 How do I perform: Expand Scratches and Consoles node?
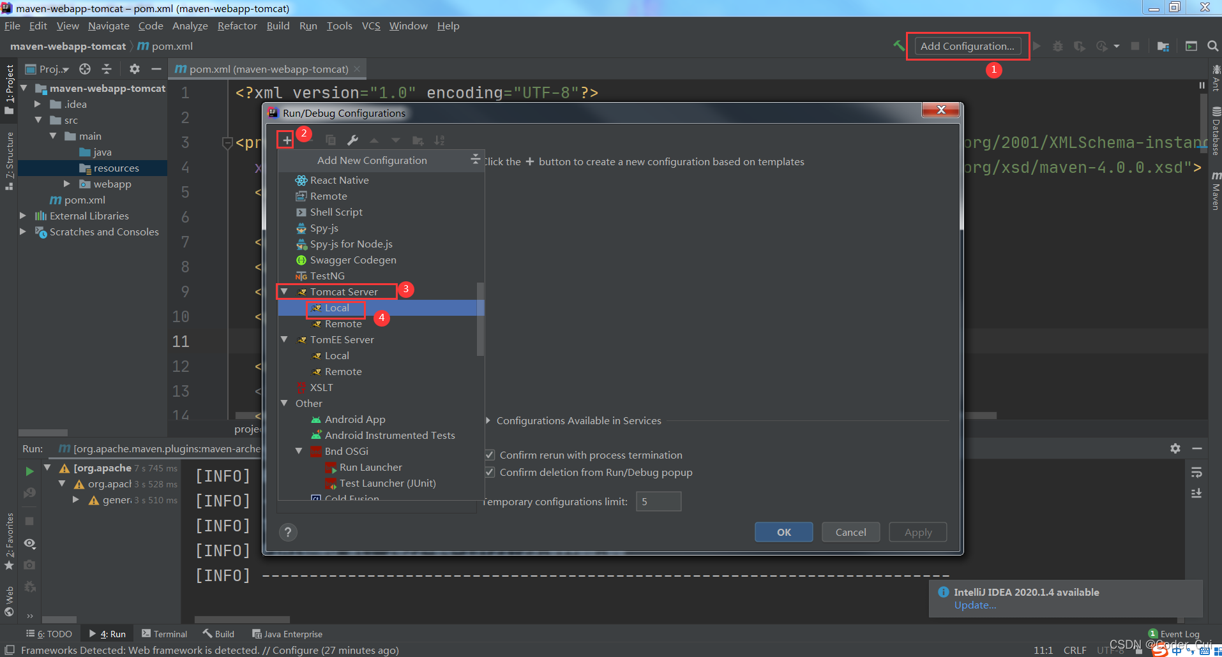[23, 232]
